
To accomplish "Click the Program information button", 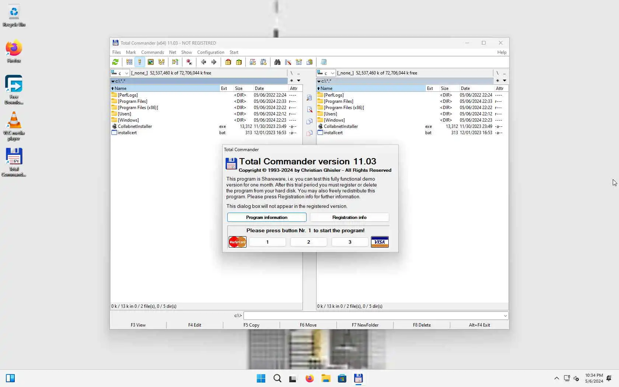I will [x=267, y=217].
